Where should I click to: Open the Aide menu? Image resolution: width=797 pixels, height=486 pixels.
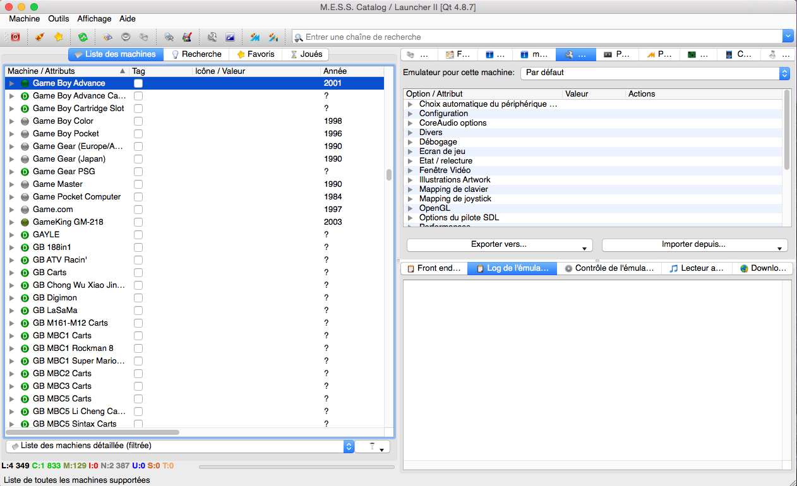[x=128, y=19]
